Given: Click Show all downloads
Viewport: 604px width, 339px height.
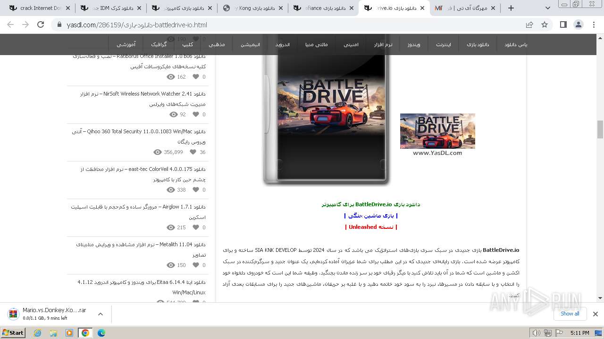Looking at the screenshot, I should [570, 314].
